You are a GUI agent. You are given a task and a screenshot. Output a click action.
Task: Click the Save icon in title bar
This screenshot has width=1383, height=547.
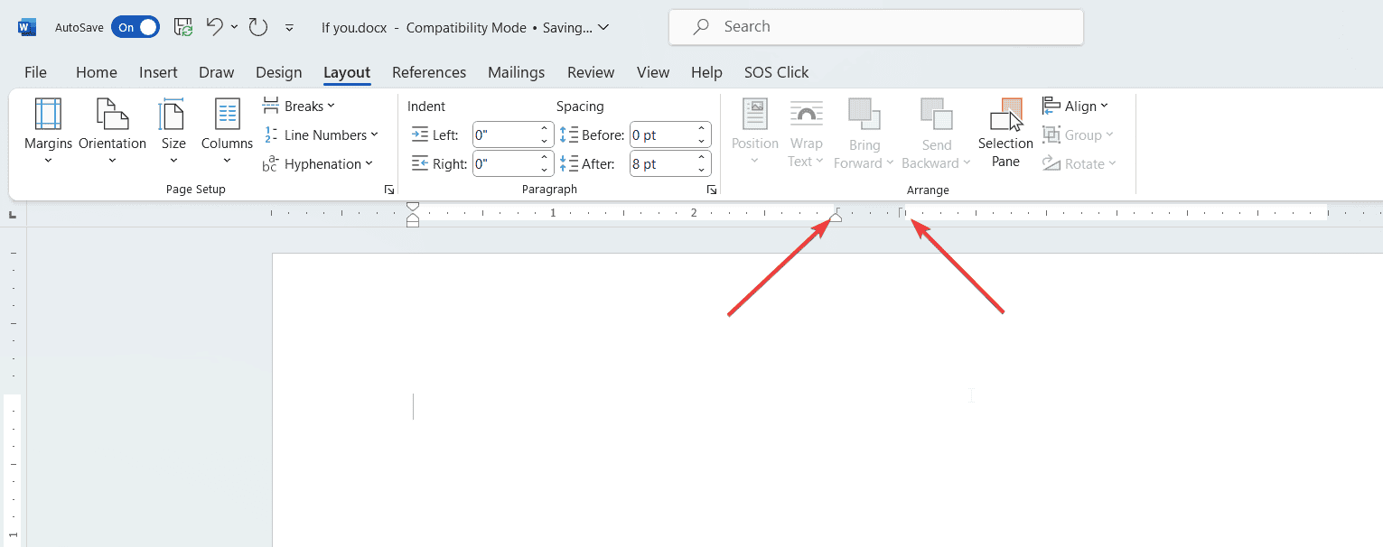point(182,27)
